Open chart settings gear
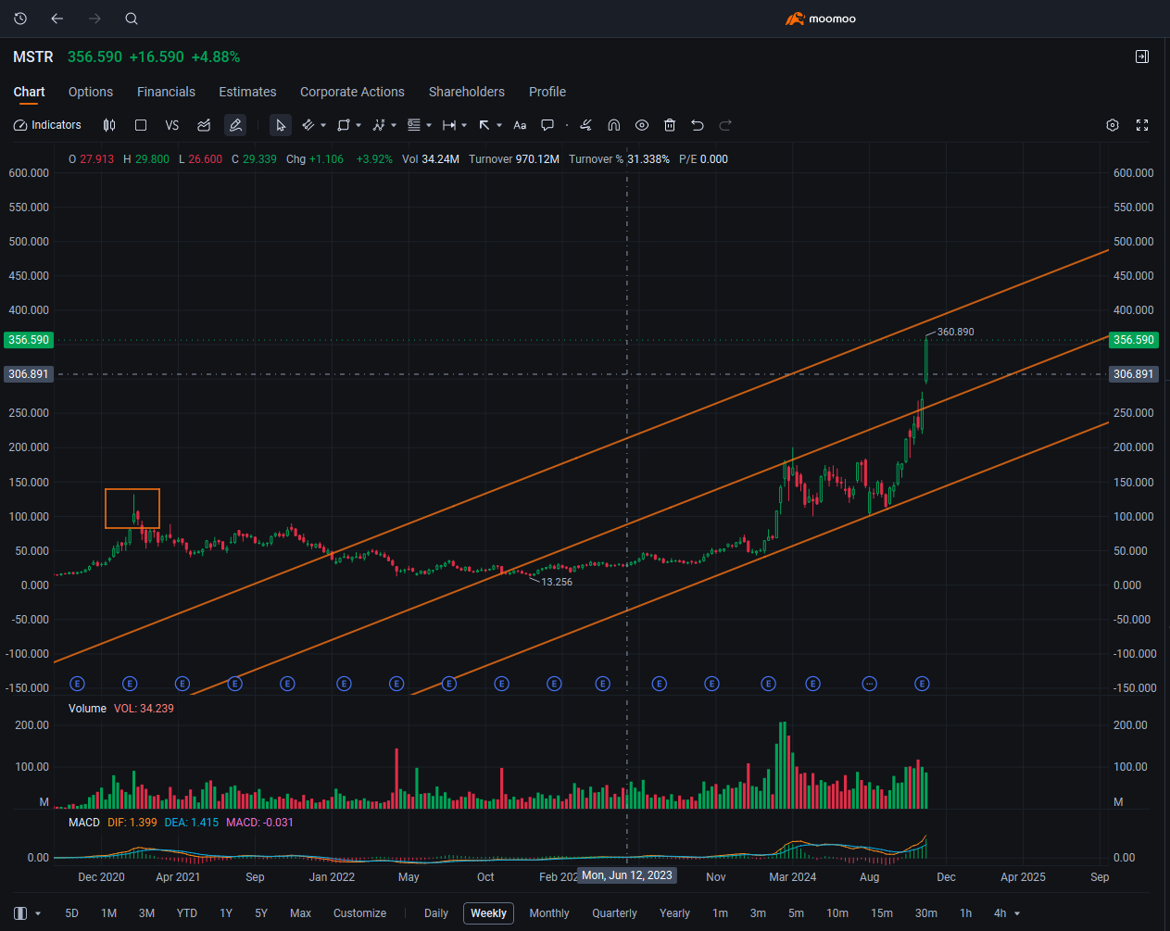The image size is (1170, 931). coord(1113,125)
